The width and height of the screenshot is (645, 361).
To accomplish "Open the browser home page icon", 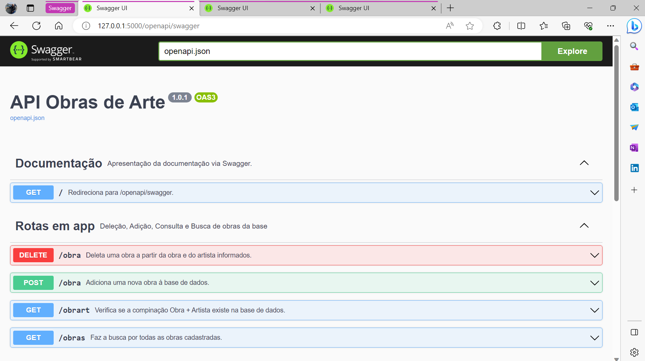I will (x=59, y=26).
